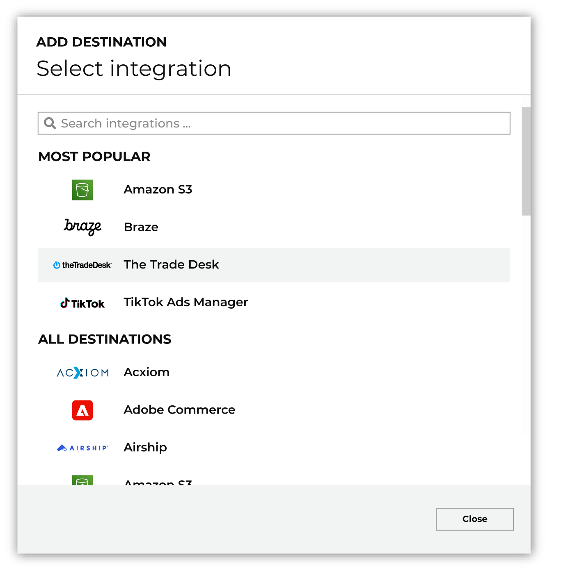
Task: Select the Braze integration name
Action: (x=141, y=227)
